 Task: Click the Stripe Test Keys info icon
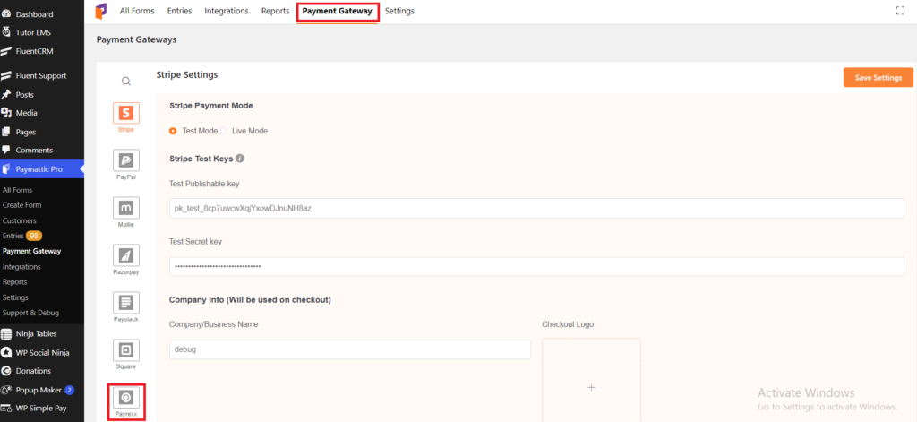click(x=240, y=158)
